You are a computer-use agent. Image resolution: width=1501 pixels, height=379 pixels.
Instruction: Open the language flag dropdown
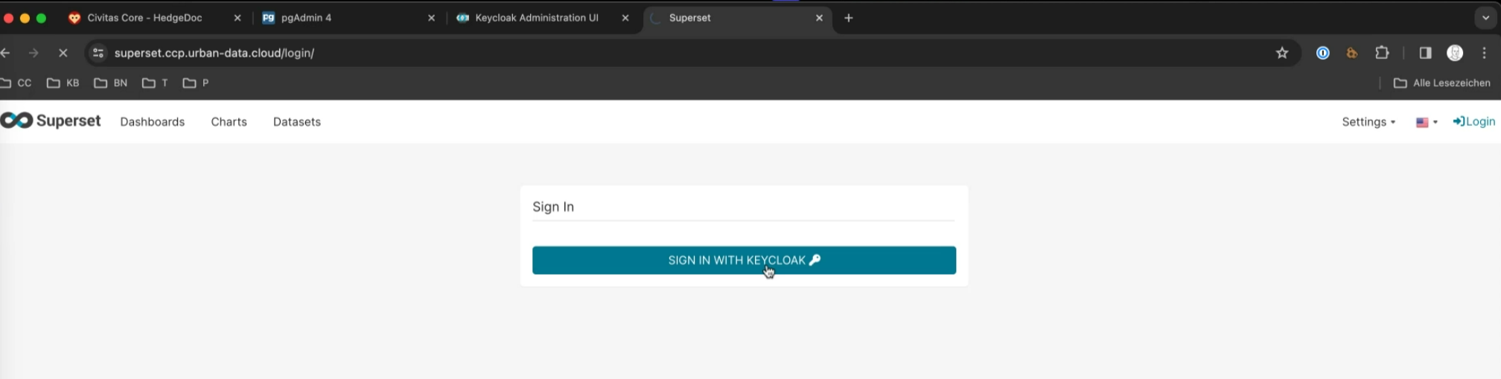tap(1427, 122)
